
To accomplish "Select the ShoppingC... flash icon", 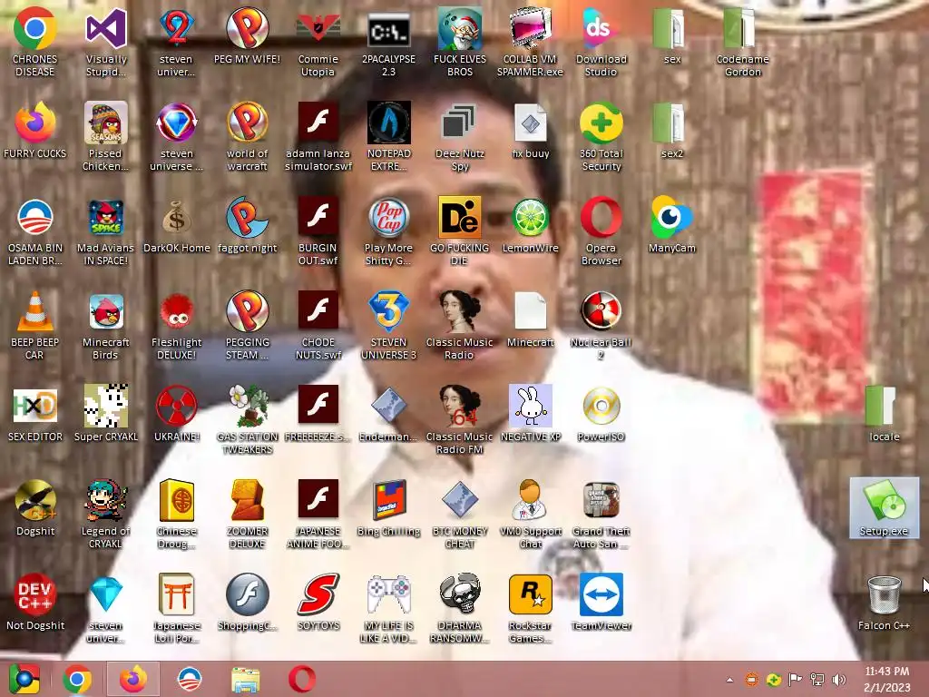I will pyautogui.click(x=247, y=602).
